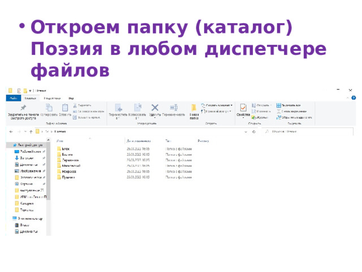Open the Файл tab

[x=14, y=98]
